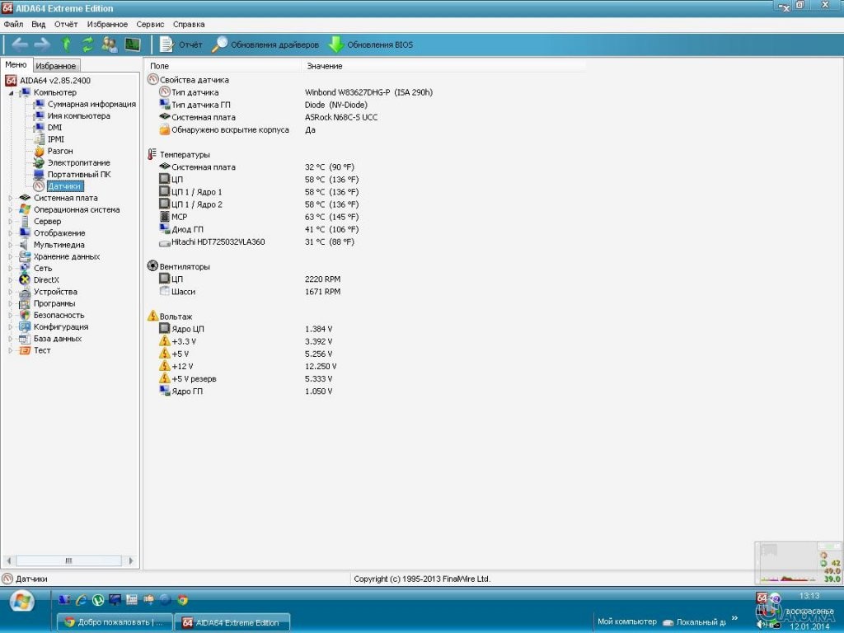Click the green Up level arrow icon
This screenshot has width=844, height=633.
pyautogui.click(x=66, y=45)
